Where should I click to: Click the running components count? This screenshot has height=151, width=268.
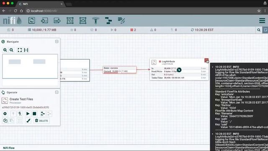coord(113,30)
